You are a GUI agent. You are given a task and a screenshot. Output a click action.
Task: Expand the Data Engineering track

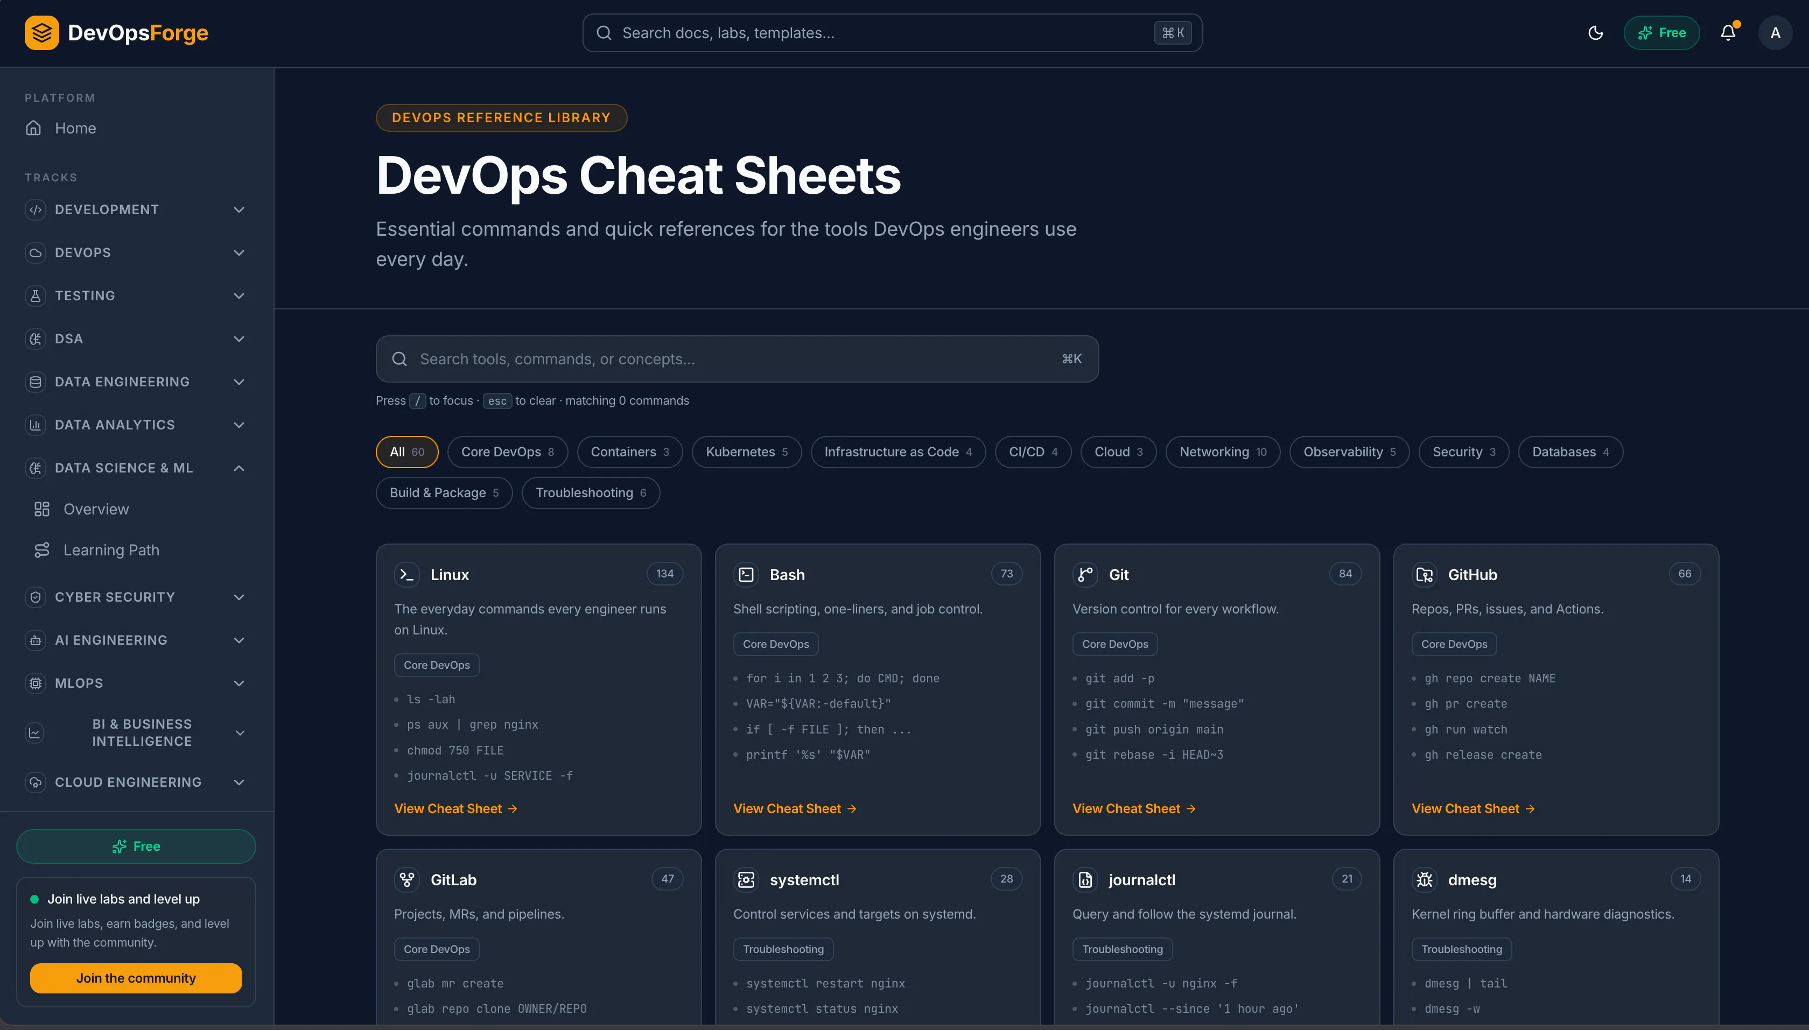pos(135,382)
